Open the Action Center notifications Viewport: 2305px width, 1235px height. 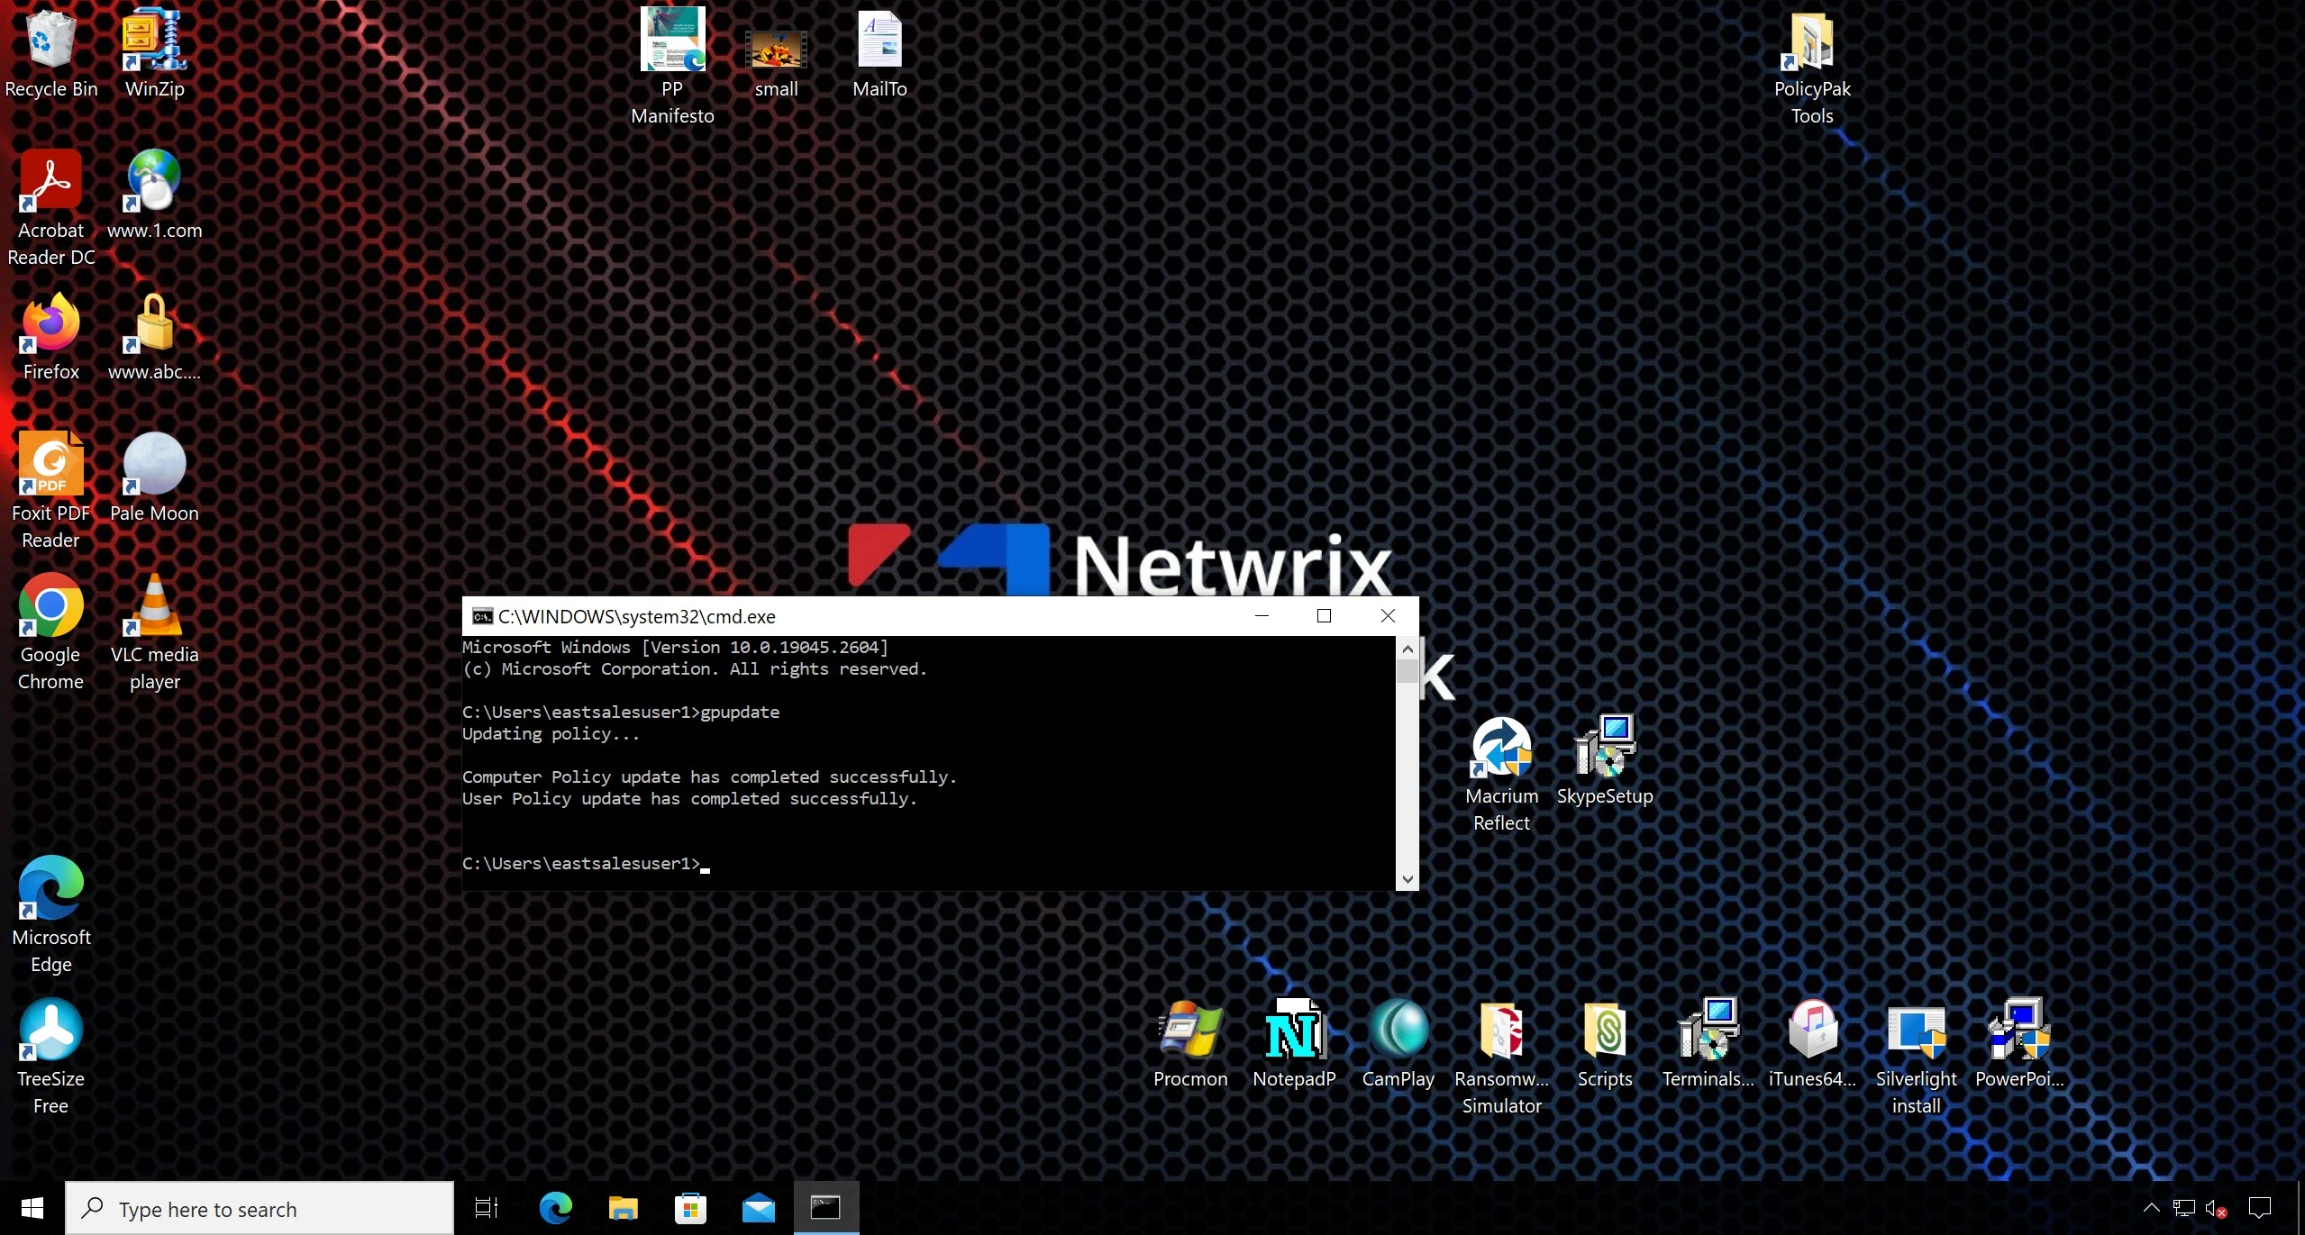point(2260,1208)
